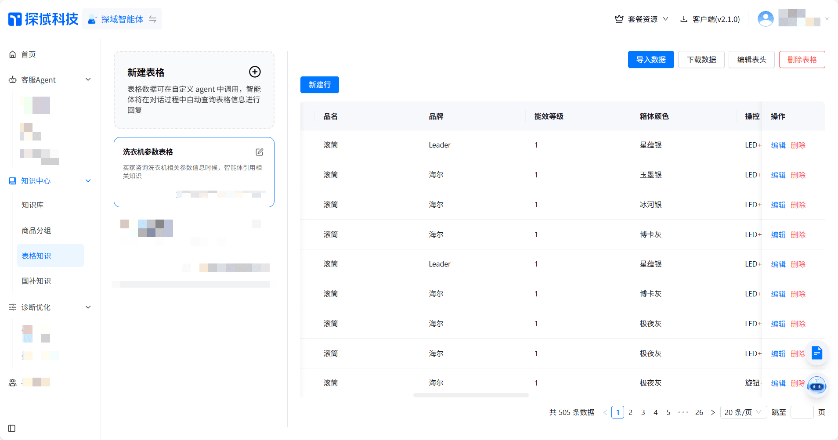
Task: Click the red 删除表格 button
Action: pyautogui.click(x=802, y=60)
